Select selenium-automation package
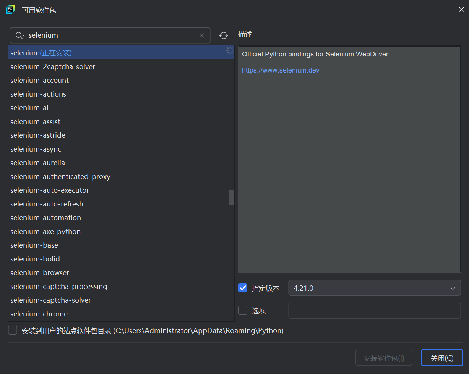469x374 pixels. point(121,218)
